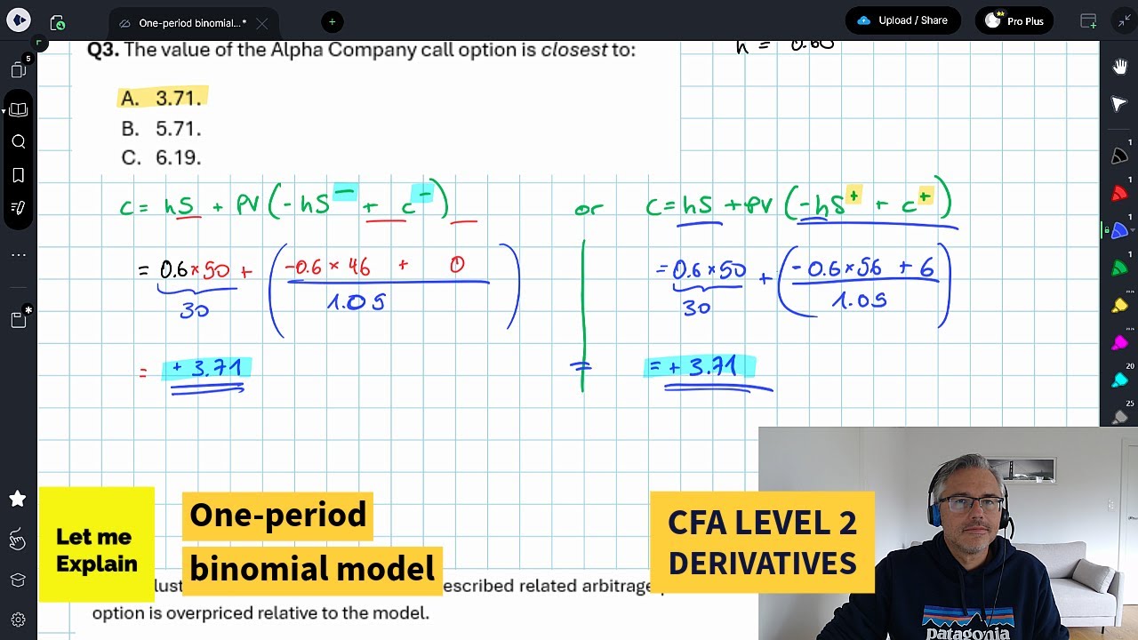Image resolution: width=1138 pixels, height=640 pixels.
Task: Select the red pen tool
Action: [1119, 193]
